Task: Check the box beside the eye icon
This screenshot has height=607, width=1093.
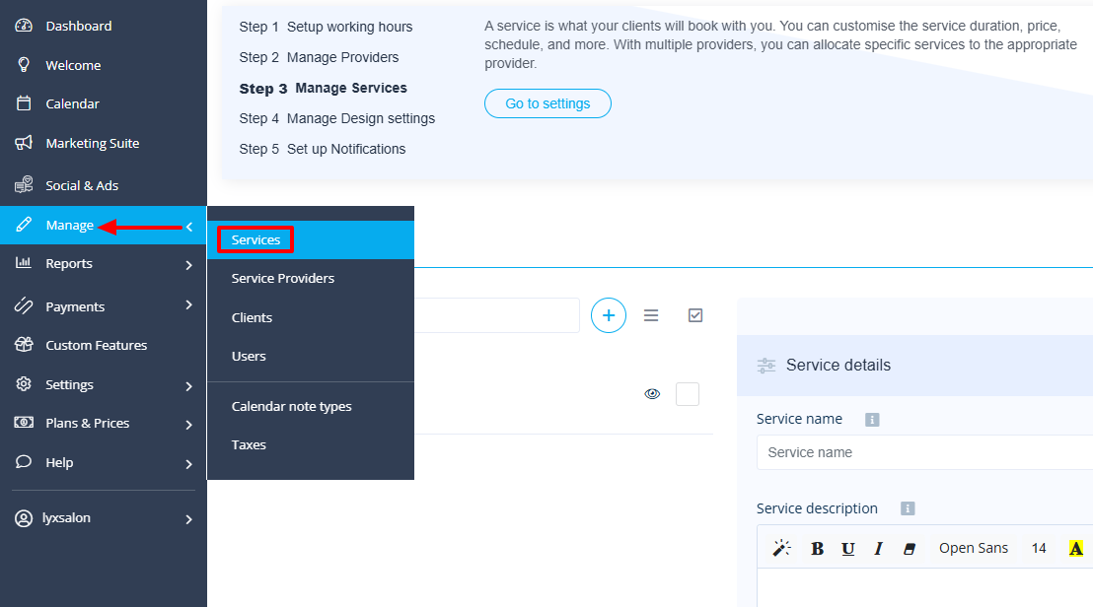Action: tap(688, 393)
